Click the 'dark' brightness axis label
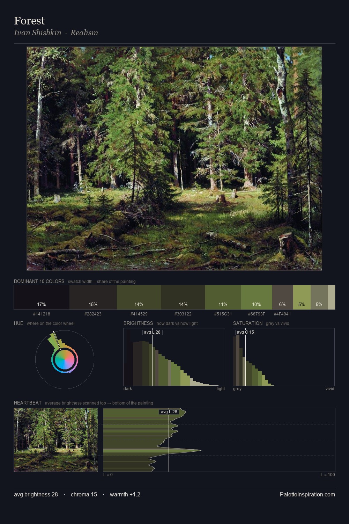This screenshot has height=524, width=349. 128,389
